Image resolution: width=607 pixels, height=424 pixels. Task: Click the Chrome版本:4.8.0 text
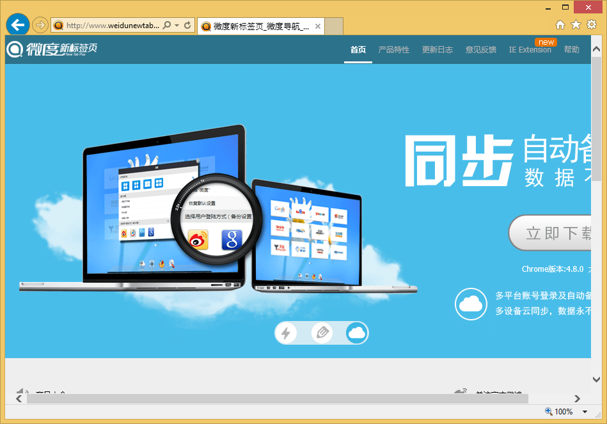coord(553,269)
